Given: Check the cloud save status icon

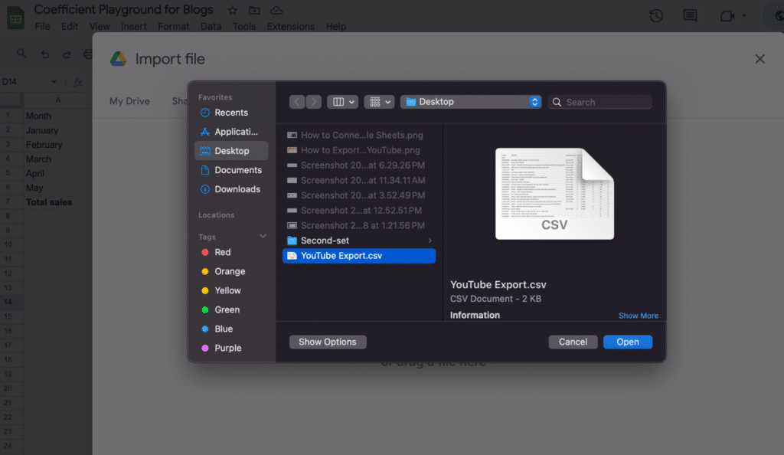Looking at the screenshot, I should 276,10.
